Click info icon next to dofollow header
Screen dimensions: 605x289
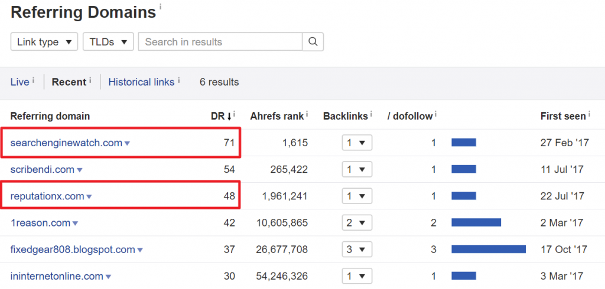pyautogui.click(x=435, y=114)
